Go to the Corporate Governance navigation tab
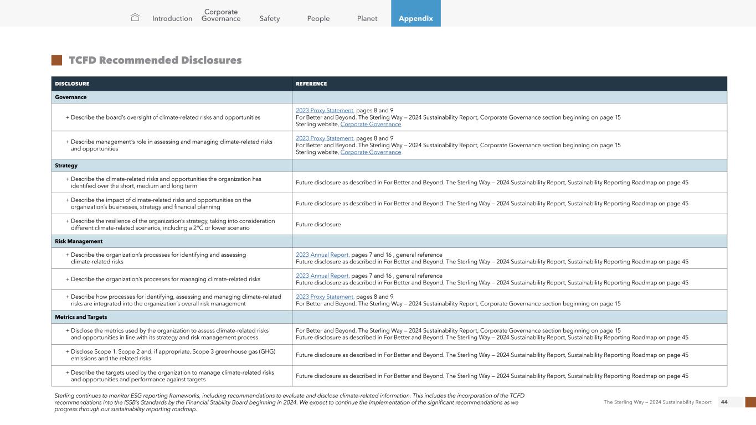The image size is (756, 425). point(221,15)
